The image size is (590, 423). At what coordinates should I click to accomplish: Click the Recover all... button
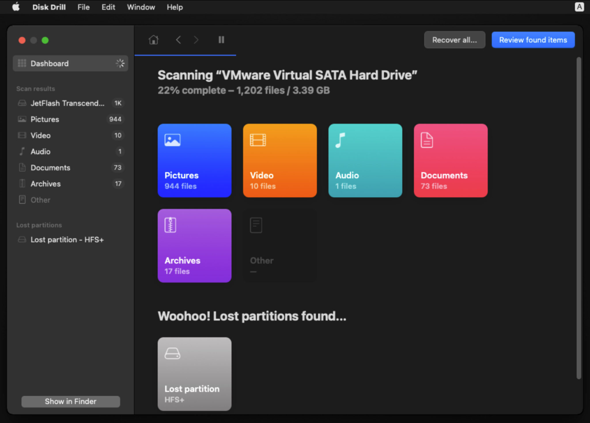coord(454,40)
